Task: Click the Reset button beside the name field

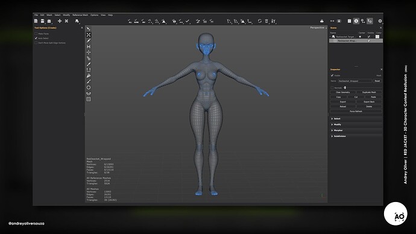Action: pyautogui.click(x=377, y=81)
